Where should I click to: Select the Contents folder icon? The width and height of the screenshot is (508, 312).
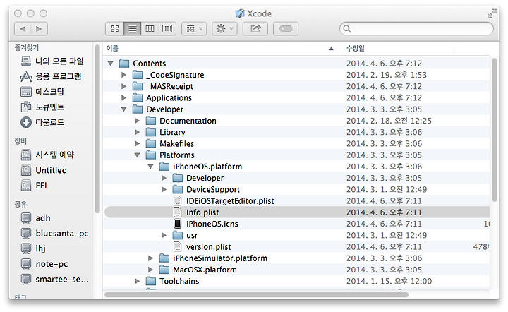pyautogui.click(x=124, y=64)
